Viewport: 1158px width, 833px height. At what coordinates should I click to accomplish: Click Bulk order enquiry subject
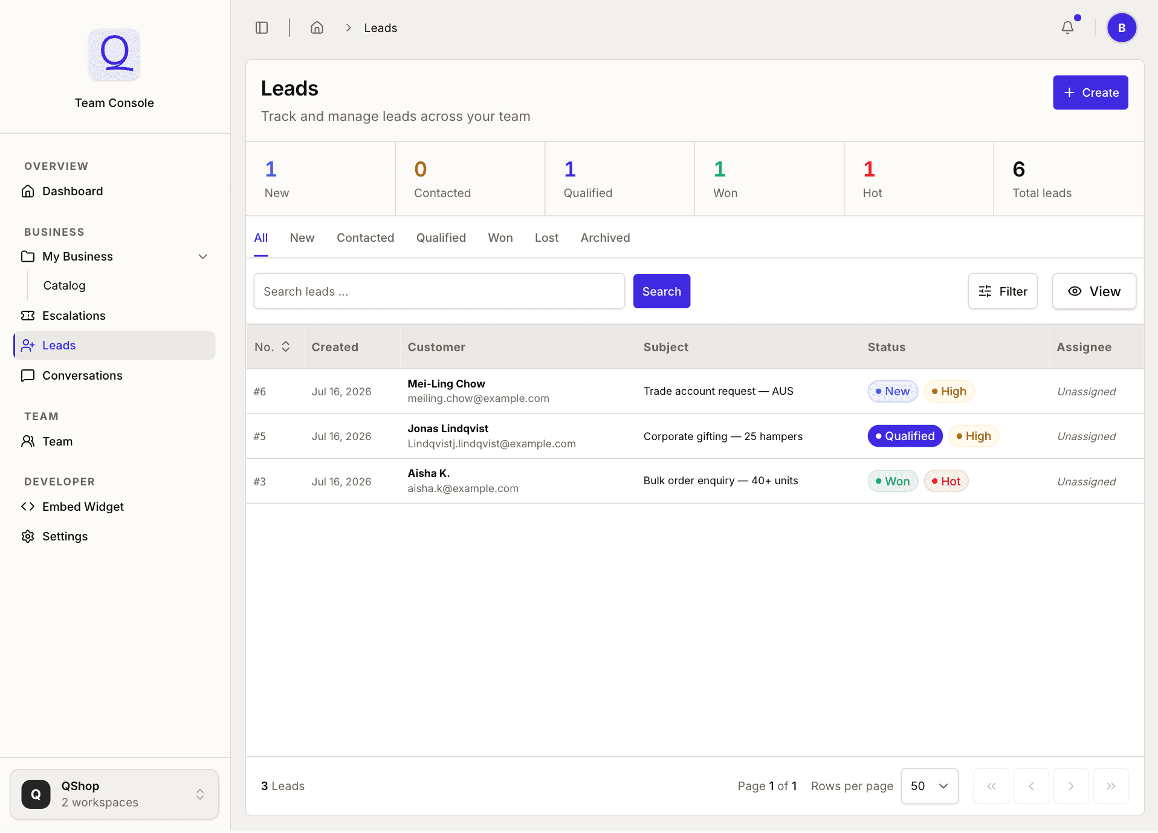coord(720,481)
